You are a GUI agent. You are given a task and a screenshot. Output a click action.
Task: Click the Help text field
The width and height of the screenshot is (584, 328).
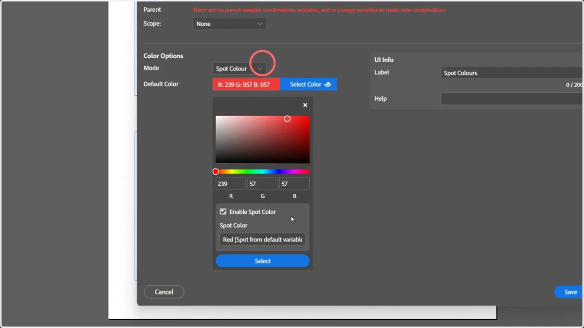[x=512, y=99]
